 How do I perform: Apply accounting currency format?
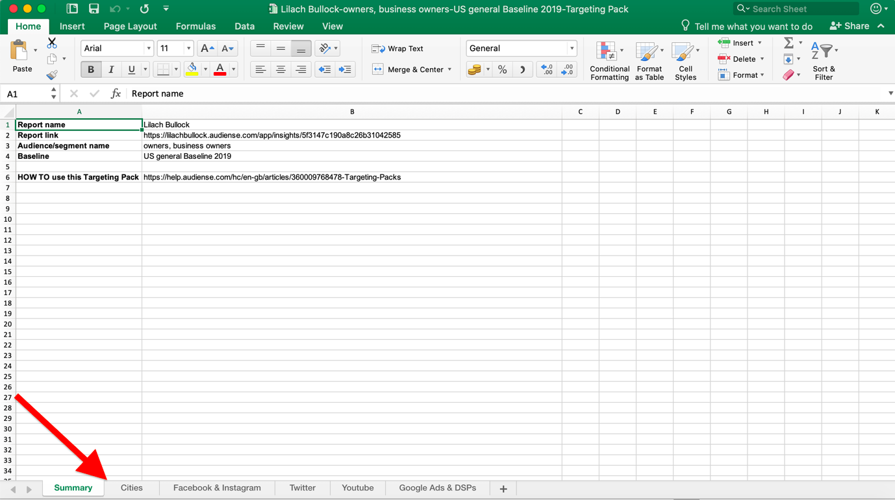[475, 69]
